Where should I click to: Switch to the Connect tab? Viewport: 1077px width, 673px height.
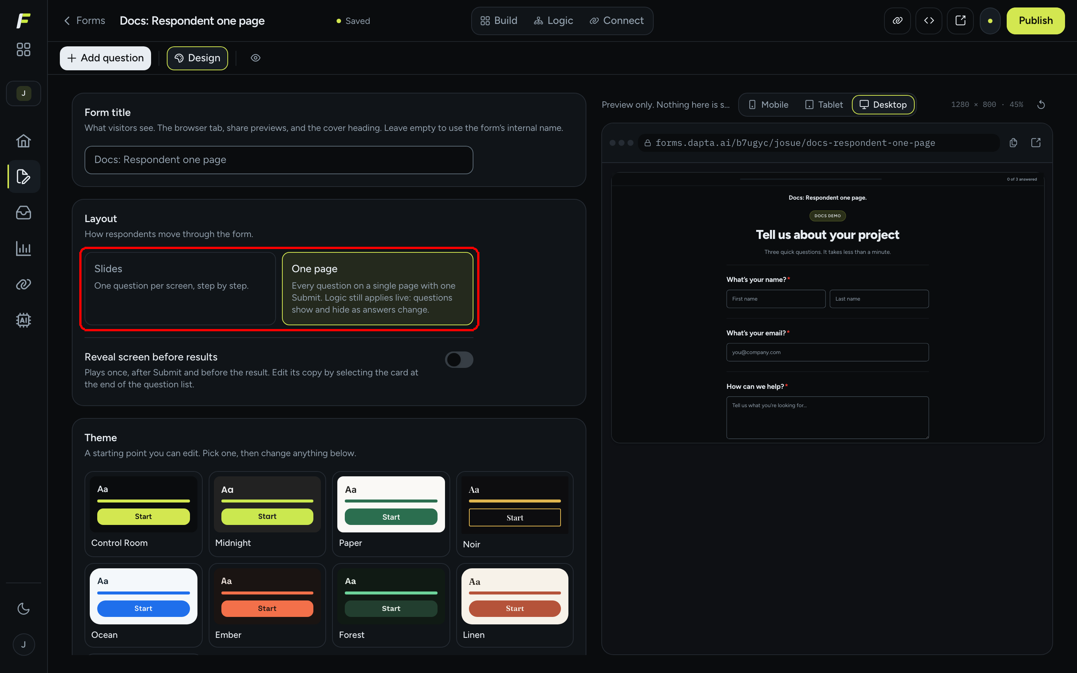click(617, 21)
